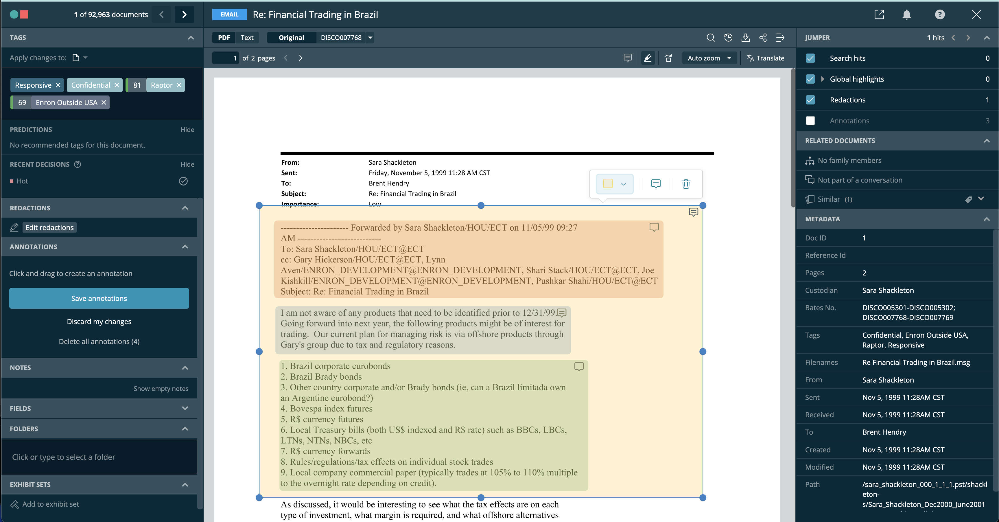
Task: Go to next jumper hit
Action: pos(968,38)
